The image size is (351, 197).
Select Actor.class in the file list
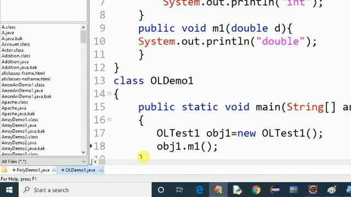(13, 50)
